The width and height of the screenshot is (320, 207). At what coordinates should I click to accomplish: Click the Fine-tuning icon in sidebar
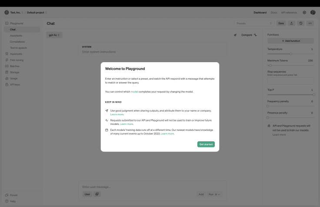coord(7,60)
